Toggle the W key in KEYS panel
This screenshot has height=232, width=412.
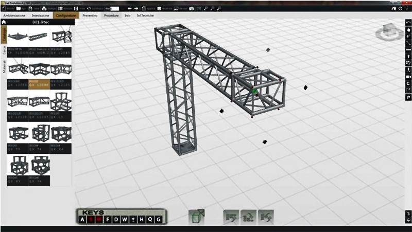[125, 220]
